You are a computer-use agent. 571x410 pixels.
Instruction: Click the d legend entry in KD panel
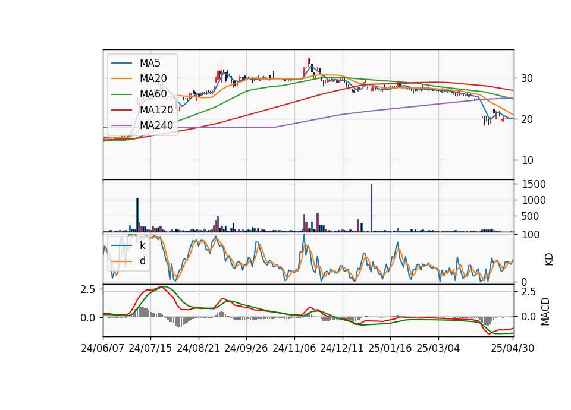point(142,261)
